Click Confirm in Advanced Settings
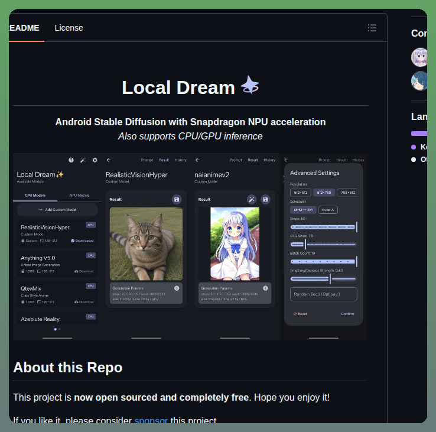The width and height of the screenshot is (436, 432). pos(347,314)
